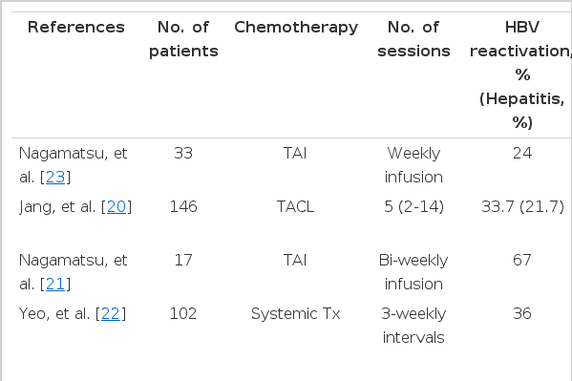This screenshot has width=572, height=381.
Task: Click the Jang, et al. author cell
Action: click(75, 207)
